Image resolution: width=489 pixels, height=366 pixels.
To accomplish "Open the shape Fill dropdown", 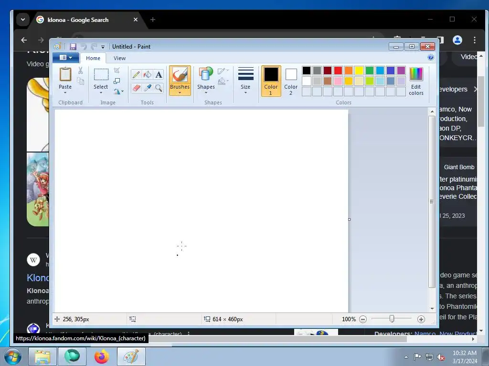I will pyautogui.click(x=223, y=81).
